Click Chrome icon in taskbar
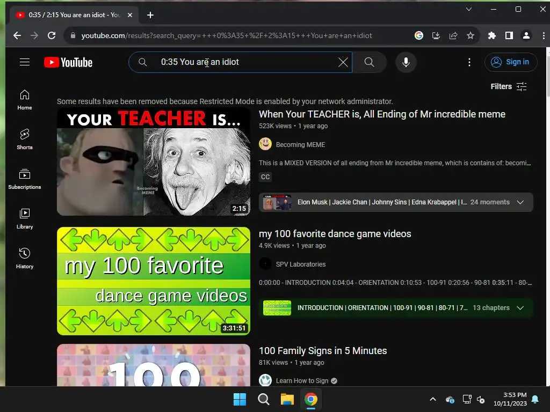 point(311,399)
